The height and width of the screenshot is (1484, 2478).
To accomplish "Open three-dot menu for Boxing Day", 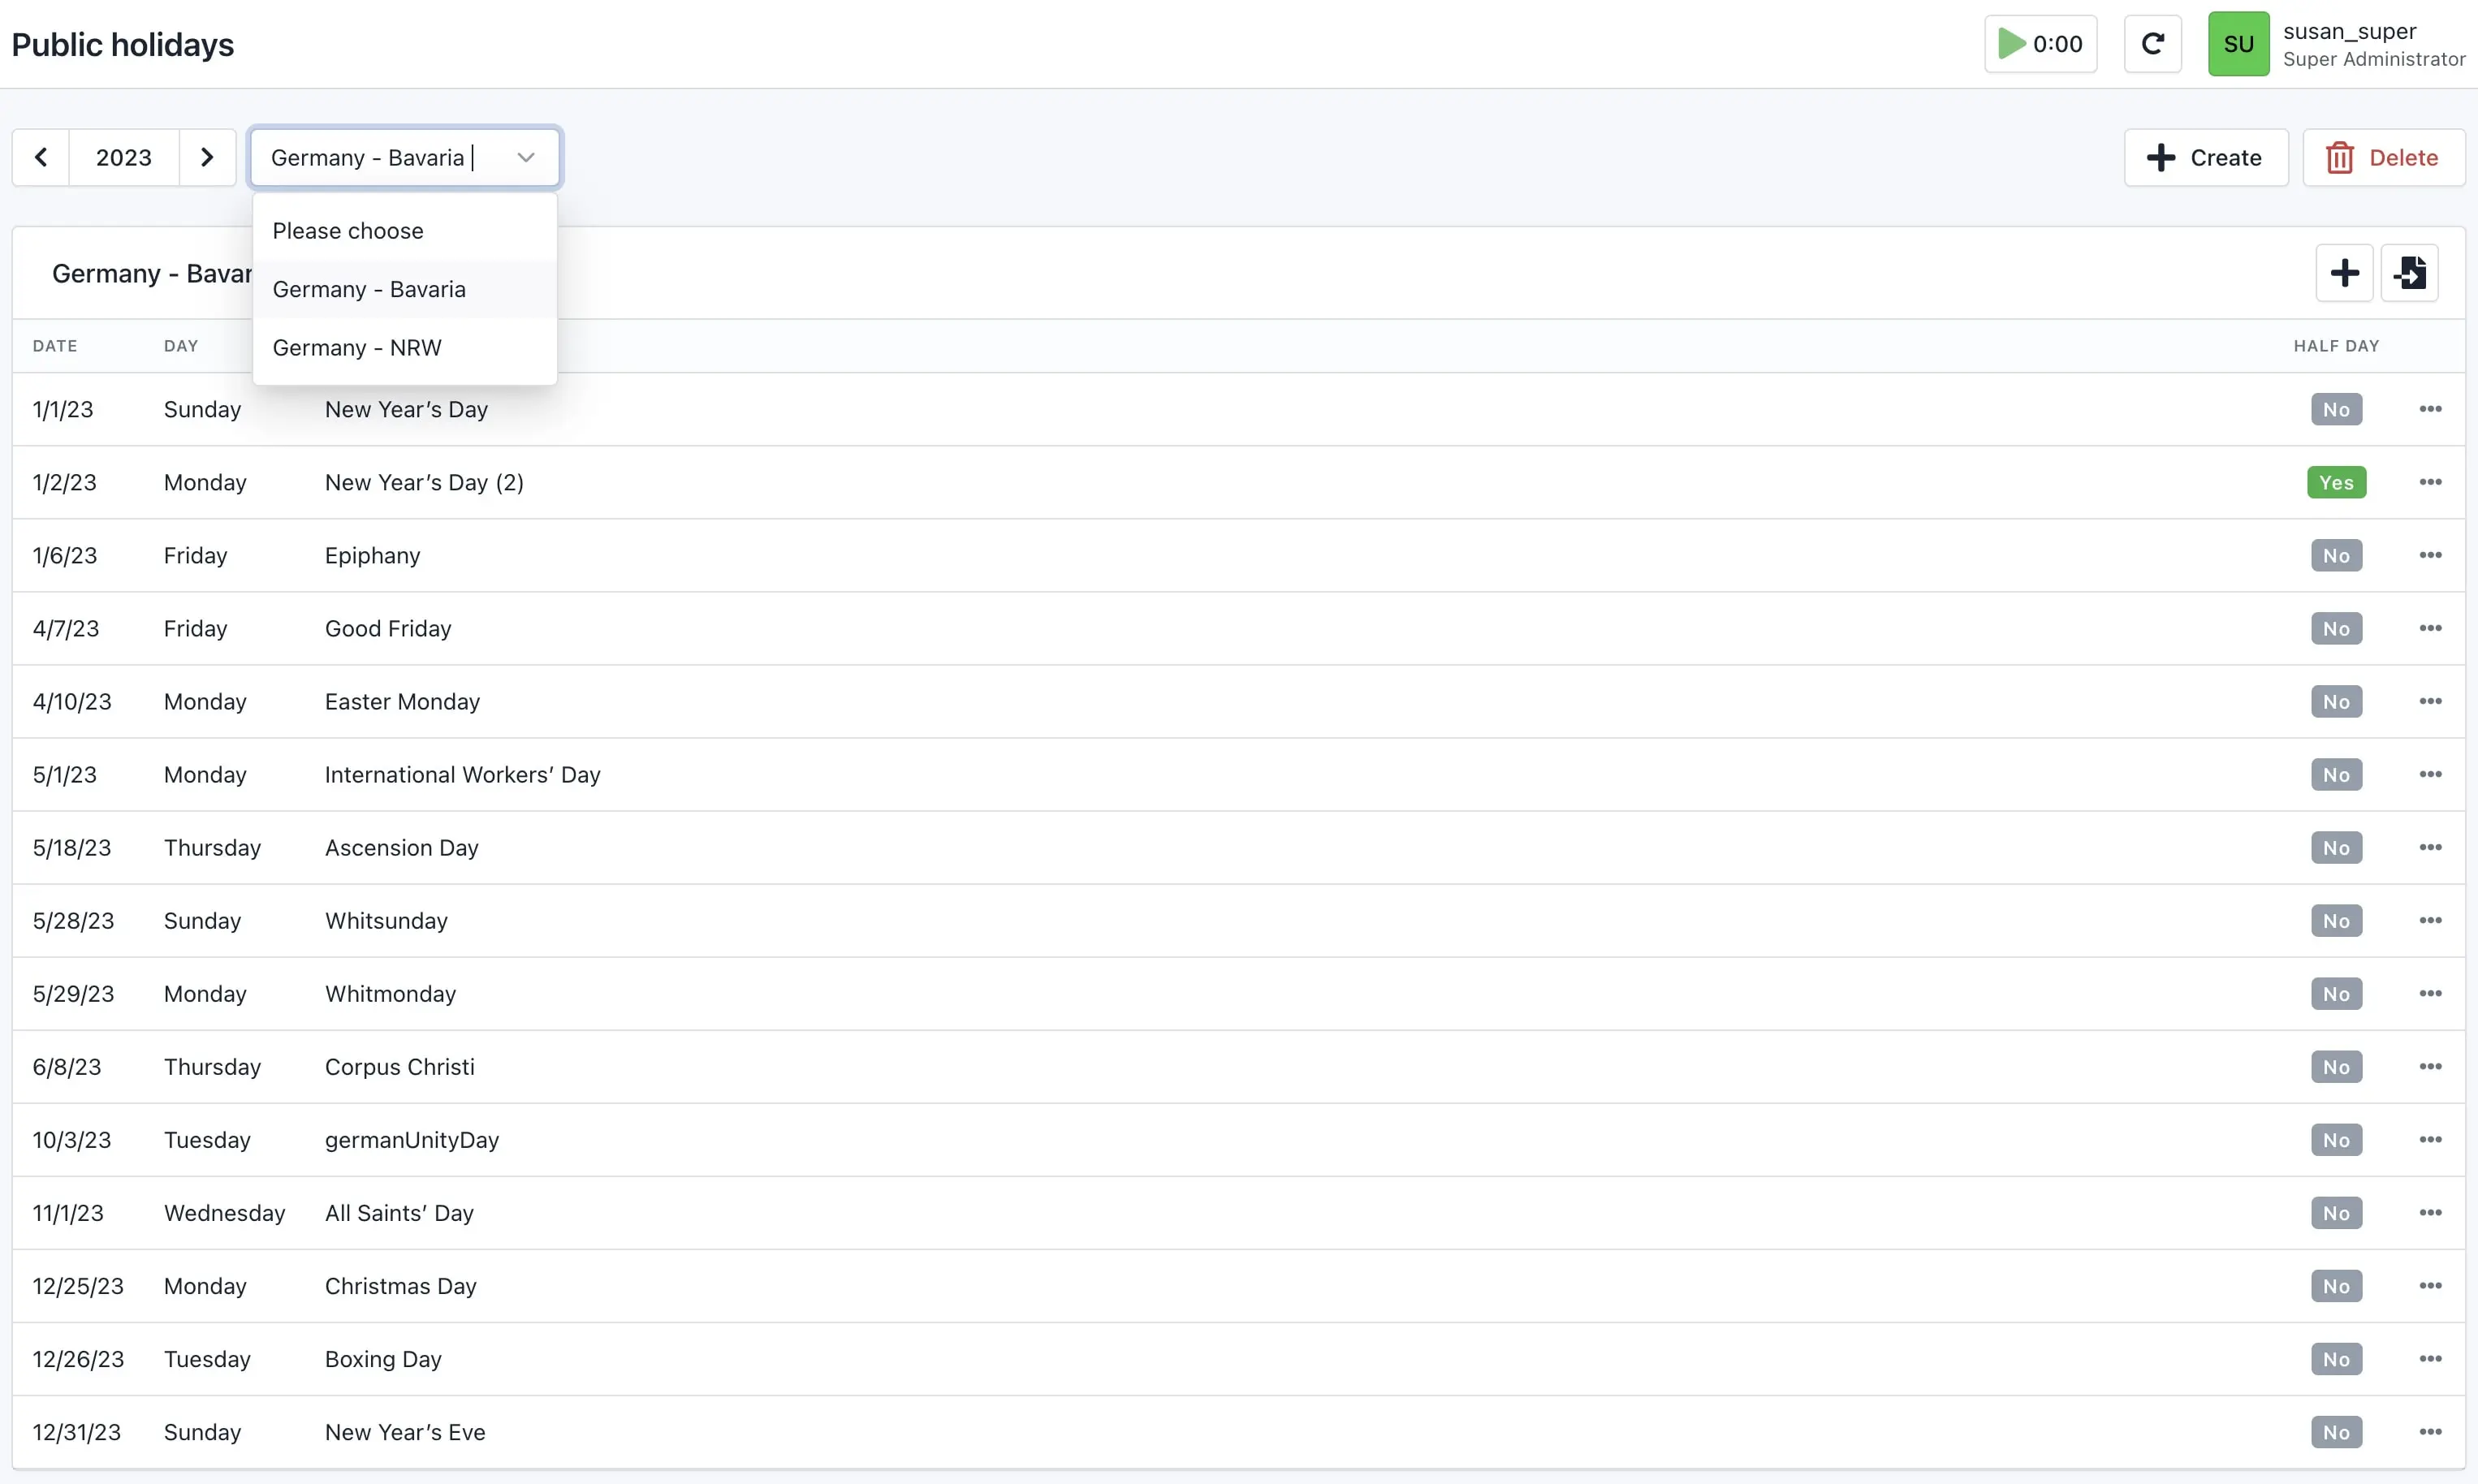I will coord(2430,1359).
